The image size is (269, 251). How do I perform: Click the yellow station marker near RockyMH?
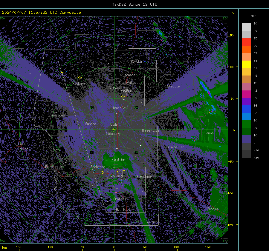click(x=80, y=78)
